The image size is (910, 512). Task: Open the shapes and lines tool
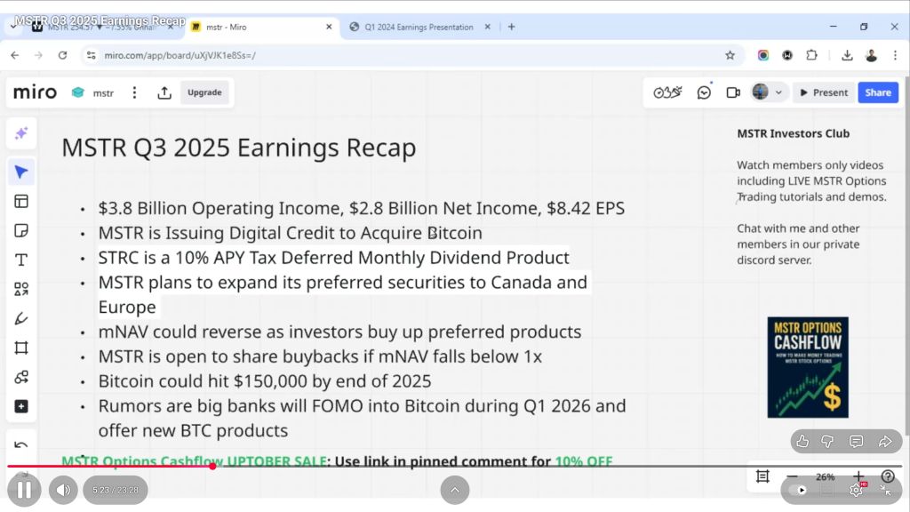[21, 289]
